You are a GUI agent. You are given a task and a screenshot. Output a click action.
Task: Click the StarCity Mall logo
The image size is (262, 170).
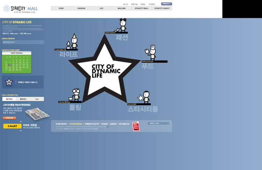point(20,9)
